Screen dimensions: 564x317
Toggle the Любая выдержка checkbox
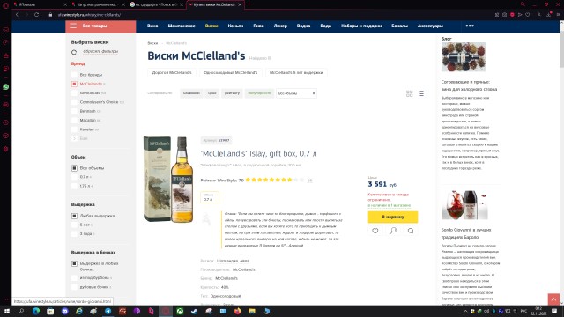(x=74, y=216)
